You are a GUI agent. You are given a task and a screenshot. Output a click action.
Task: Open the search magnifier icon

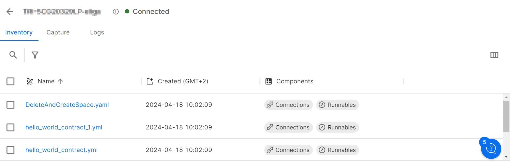(x=13, y=55)
